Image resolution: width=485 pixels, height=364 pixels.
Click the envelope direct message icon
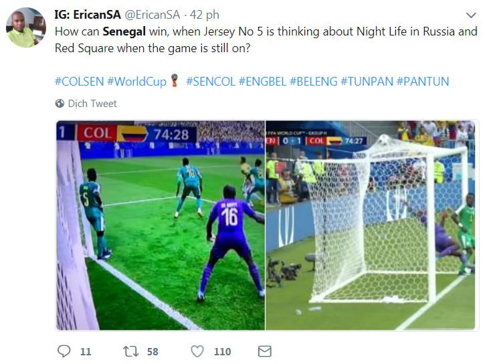point(264,351)
